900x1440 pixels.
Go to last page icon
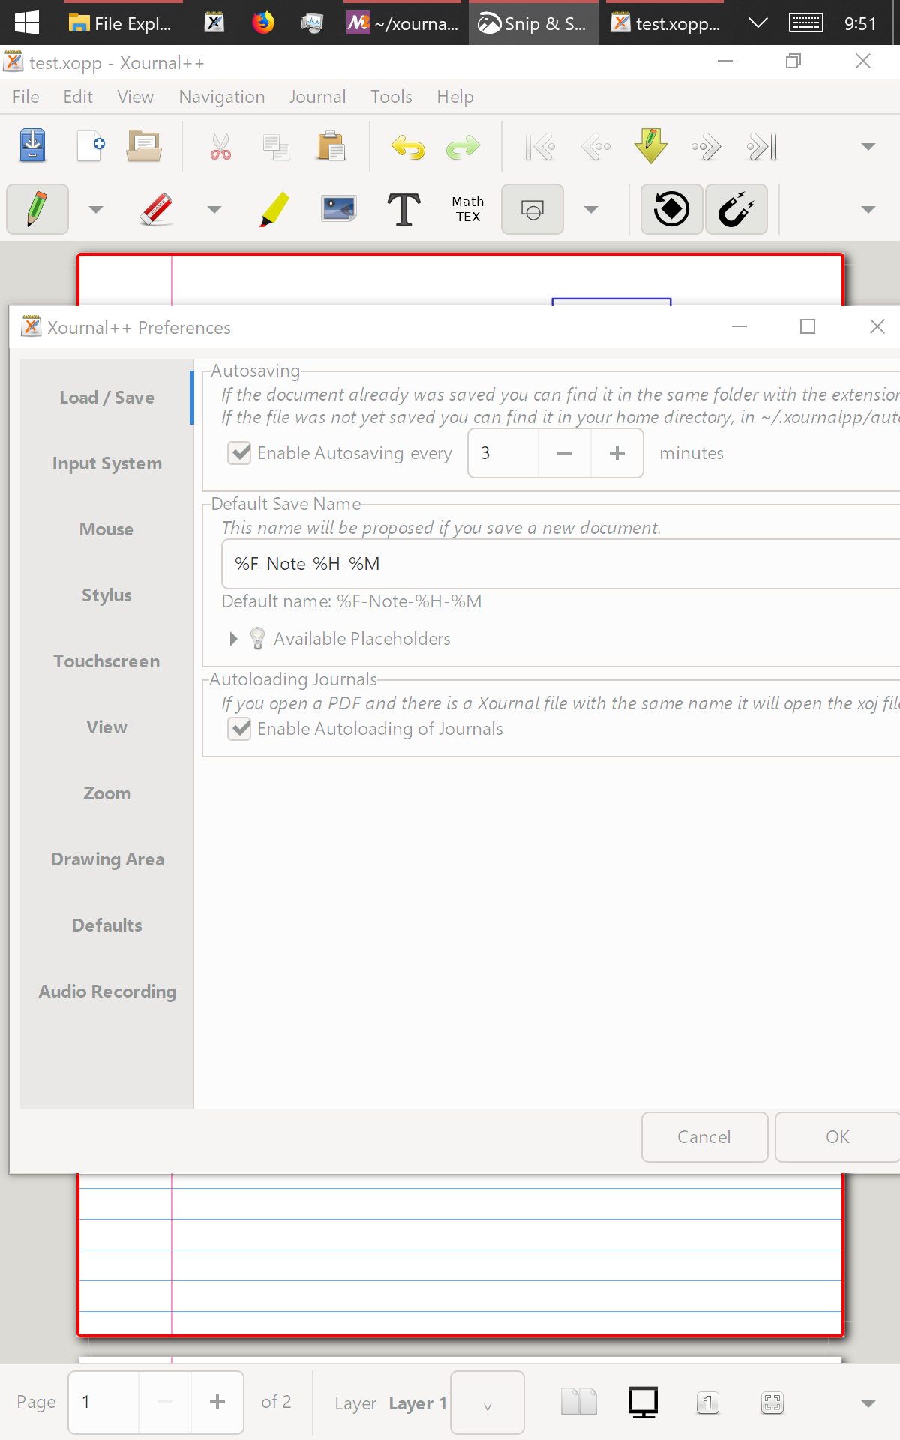click(x=762, y=147)
